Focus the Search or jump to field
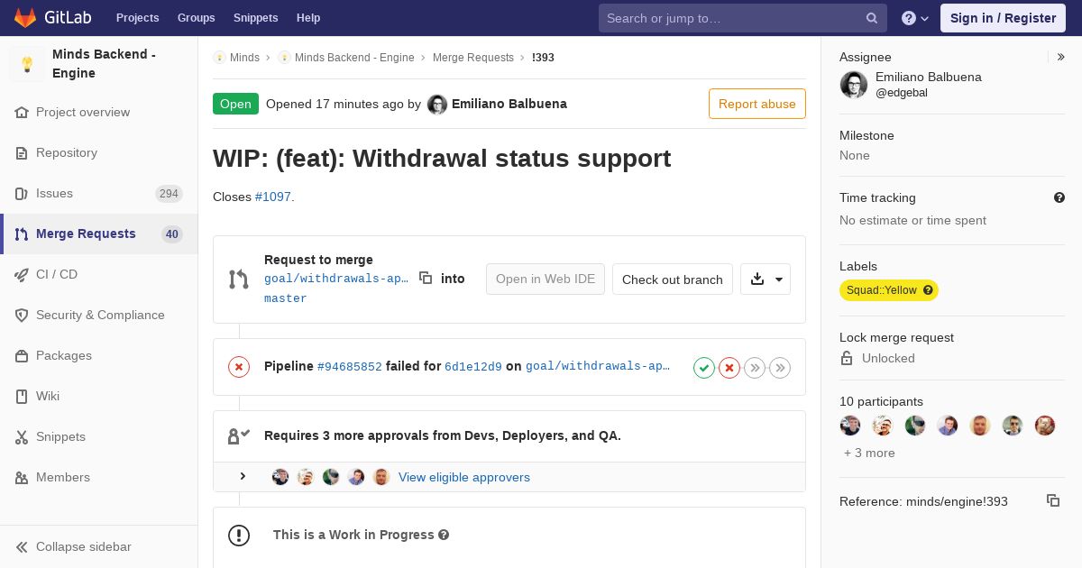The width and height of the screenshot is (1082, 568). (x=743, y=18)
